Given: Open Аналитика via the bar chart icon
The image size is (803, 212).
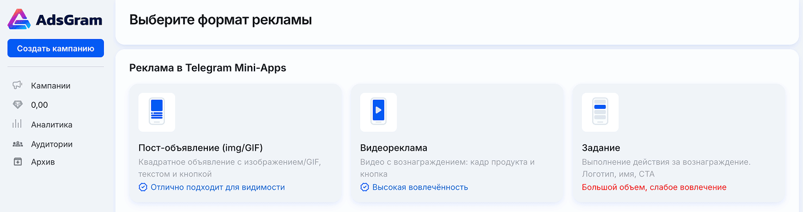Looking at the screenshot, I should 17,124.
